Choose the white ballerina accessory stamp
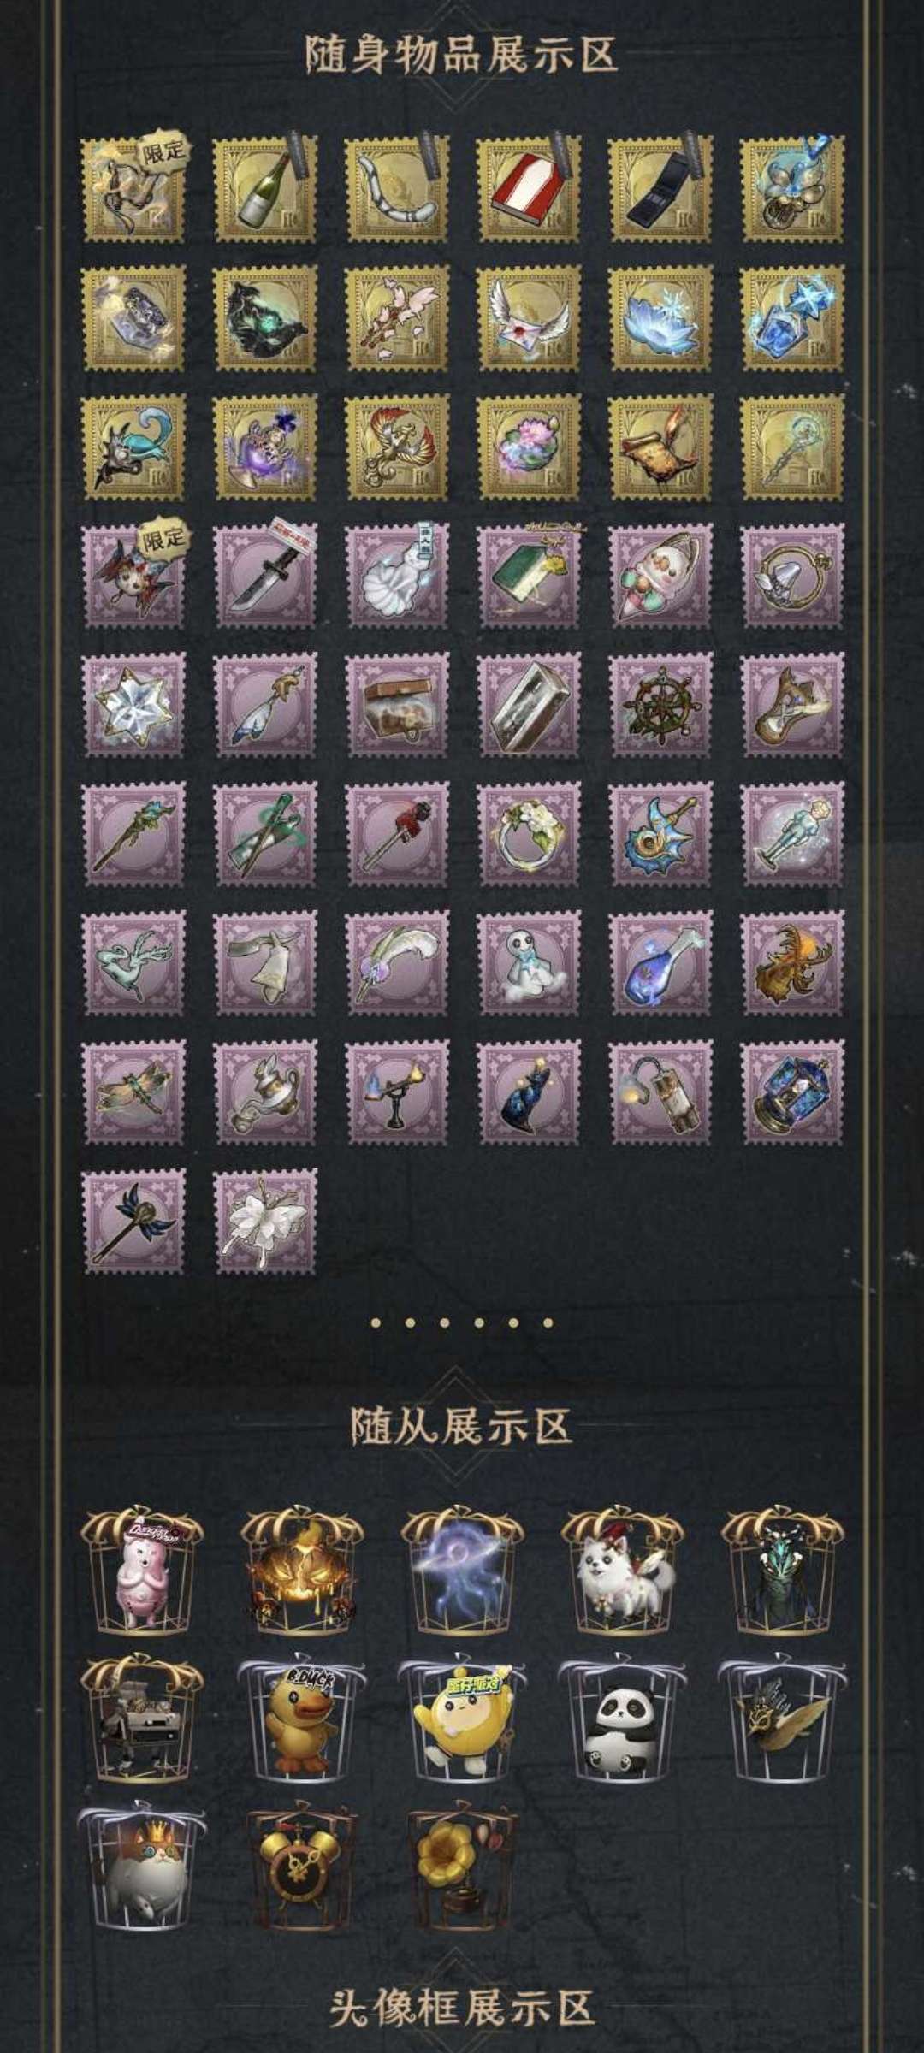 [265, 1221]
